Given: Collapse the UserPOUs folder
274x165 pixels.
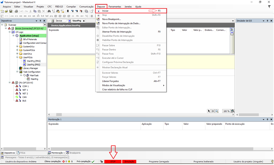Looking at the screenshot, I should point(17,57).
